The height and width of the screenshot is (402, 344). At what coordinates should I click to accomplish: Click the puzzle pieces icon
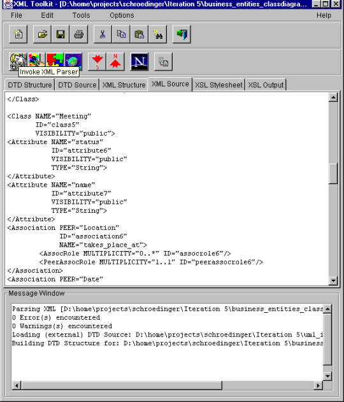tap(55, 62)
